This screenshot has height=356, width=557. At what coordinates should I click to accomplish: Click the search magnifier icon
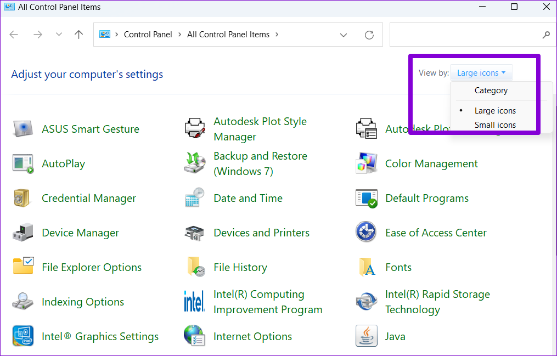click(546, 35)
